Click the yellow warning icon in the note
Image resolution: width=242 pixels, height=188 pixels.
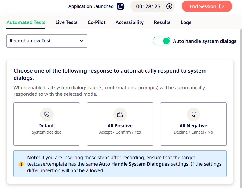tap(21, 164)
